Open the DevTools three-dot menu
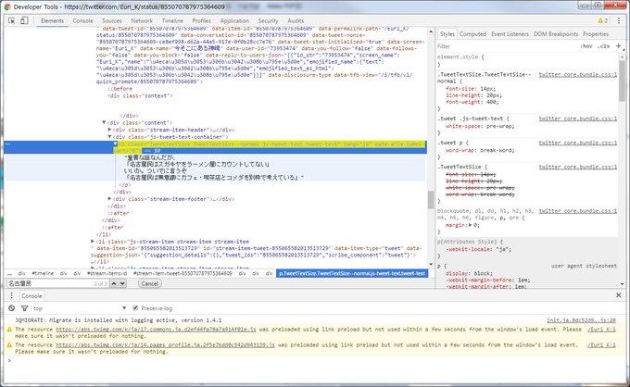The image size is (630, 387). 619,20
